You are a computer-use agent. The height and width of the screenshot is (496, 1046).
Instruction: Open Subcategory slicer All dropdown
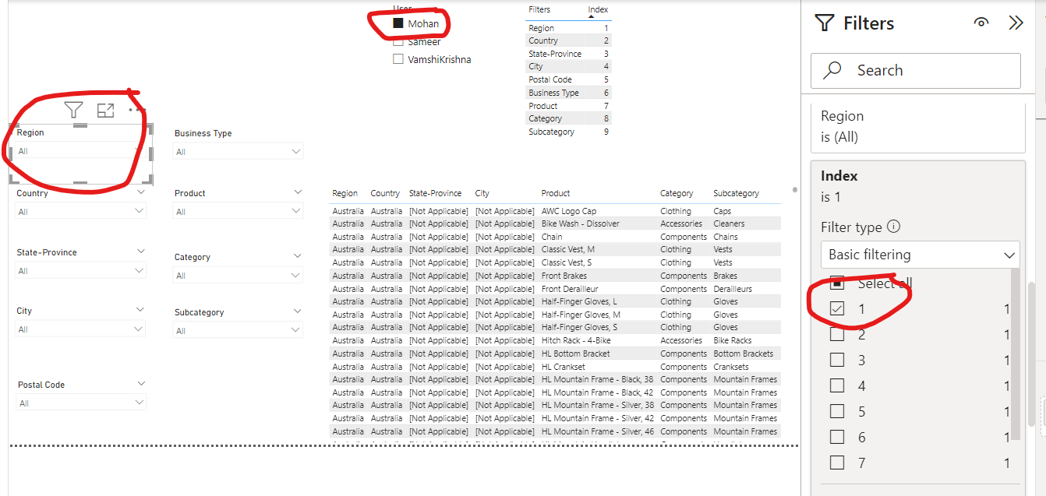(x=239, y=331)
